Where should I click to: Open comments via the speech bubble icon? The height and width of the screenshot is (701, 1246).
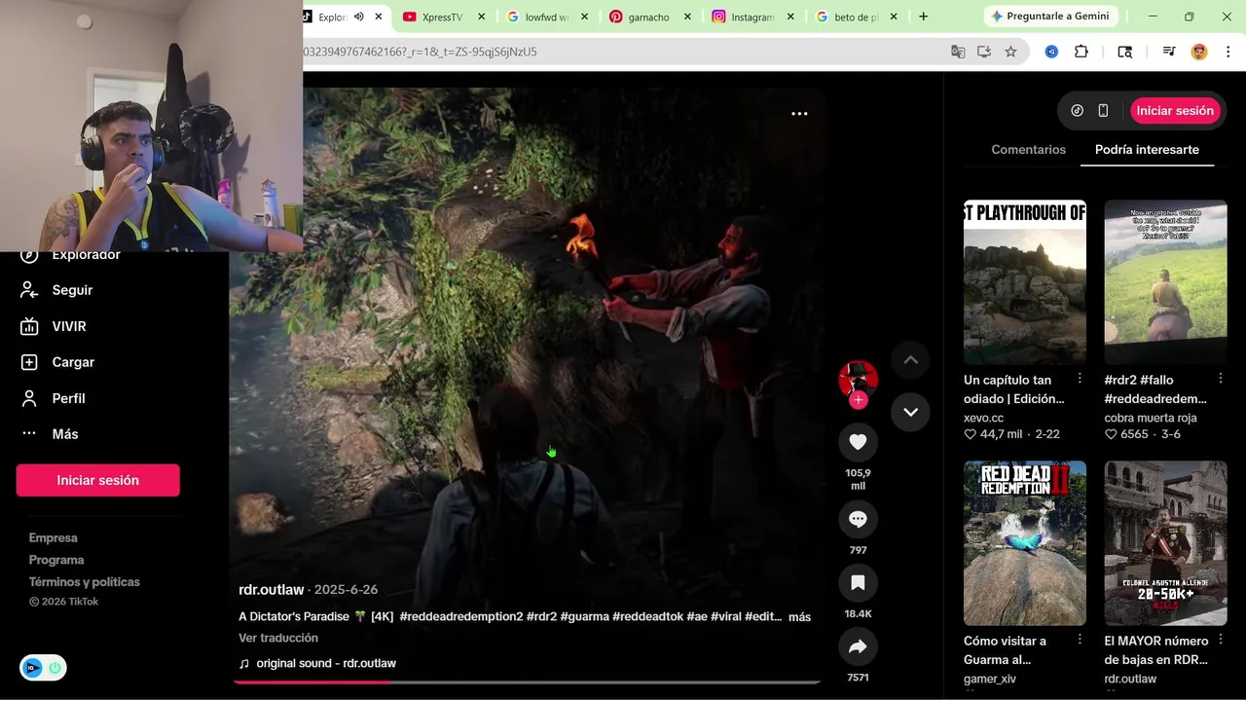coord(858,519)
